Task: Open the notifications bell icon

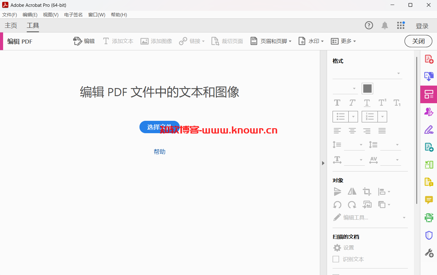Action: coord(385,25)
